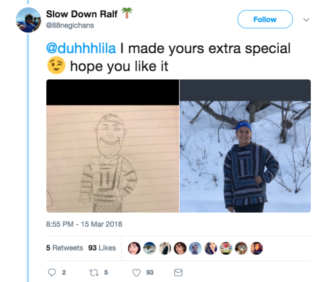Follow Slow Down Ralf
The width and height of the screenshot is (325, 282).
(265, 19)
